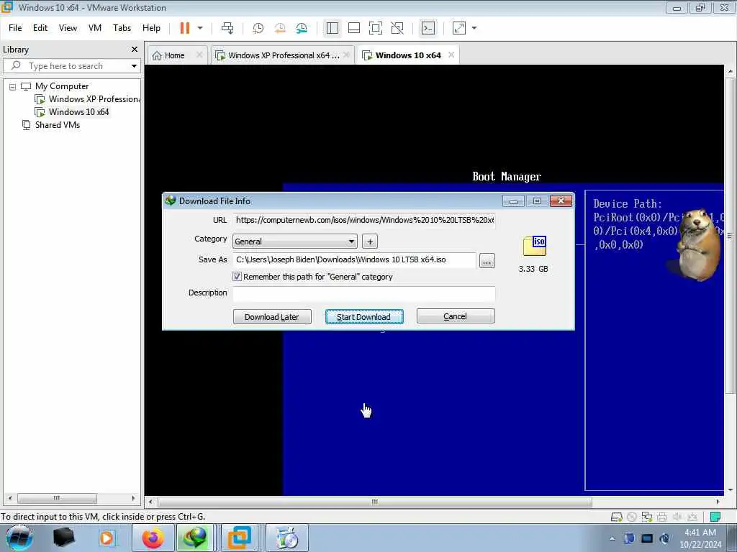737x552 pixels.
Task: Cancel the download dialog
Action: click(456, 316)
